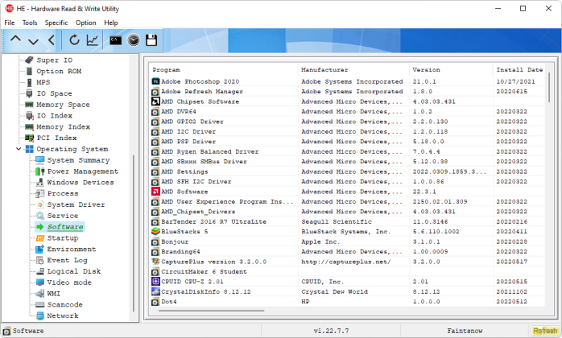Select Environment in the tree
The image size is (562, 338).
[x=72, y=249]
